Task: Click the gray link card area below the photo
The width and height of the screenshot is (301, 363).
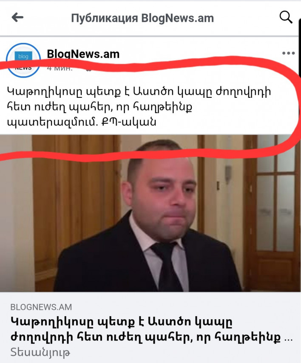Action: pyautogui.click(x=150, y=328)
